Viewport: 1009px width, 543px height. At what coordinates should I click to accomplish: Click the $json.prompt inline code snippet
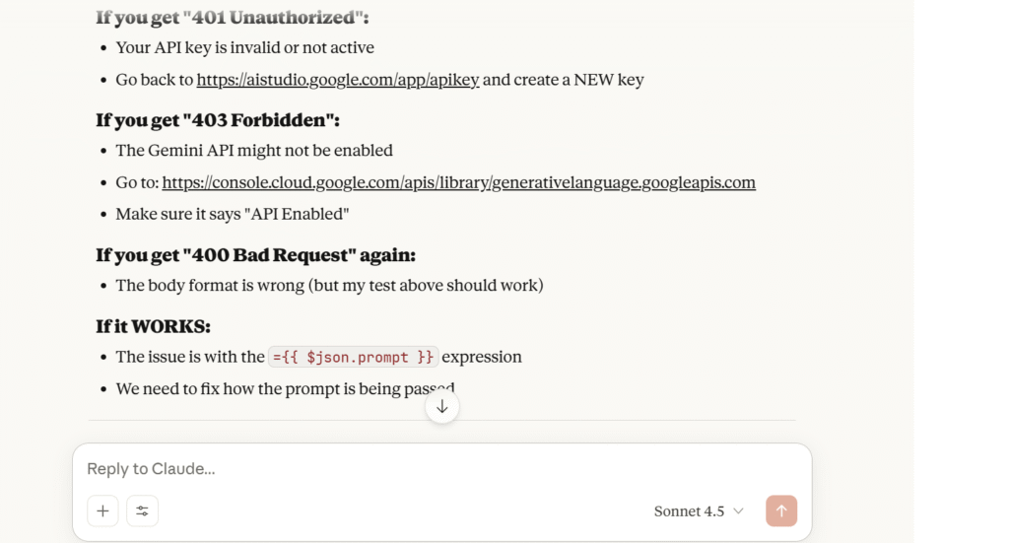point(353,357)
